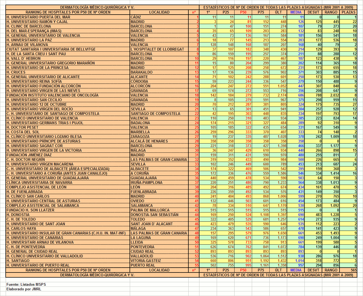This screenshot has width=363, height=296.
Task: Click SALAMANCA locality cell
Action: [x=159, y=205]
